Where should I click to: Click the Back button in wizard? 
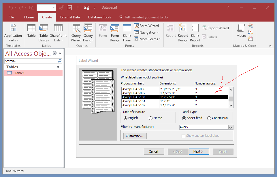coord(178,151)
